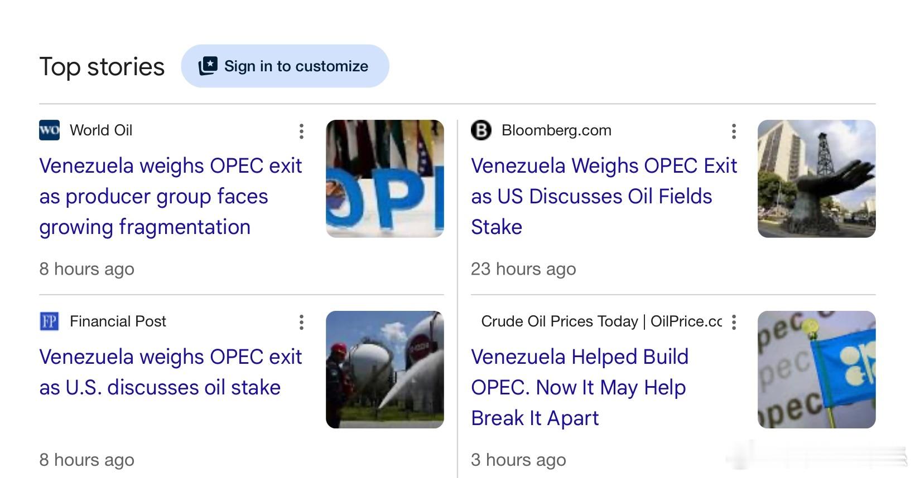This screenshot has width=915, height=478.
Task: Click the Financial Post FP icon
Action: coord(49,321)
